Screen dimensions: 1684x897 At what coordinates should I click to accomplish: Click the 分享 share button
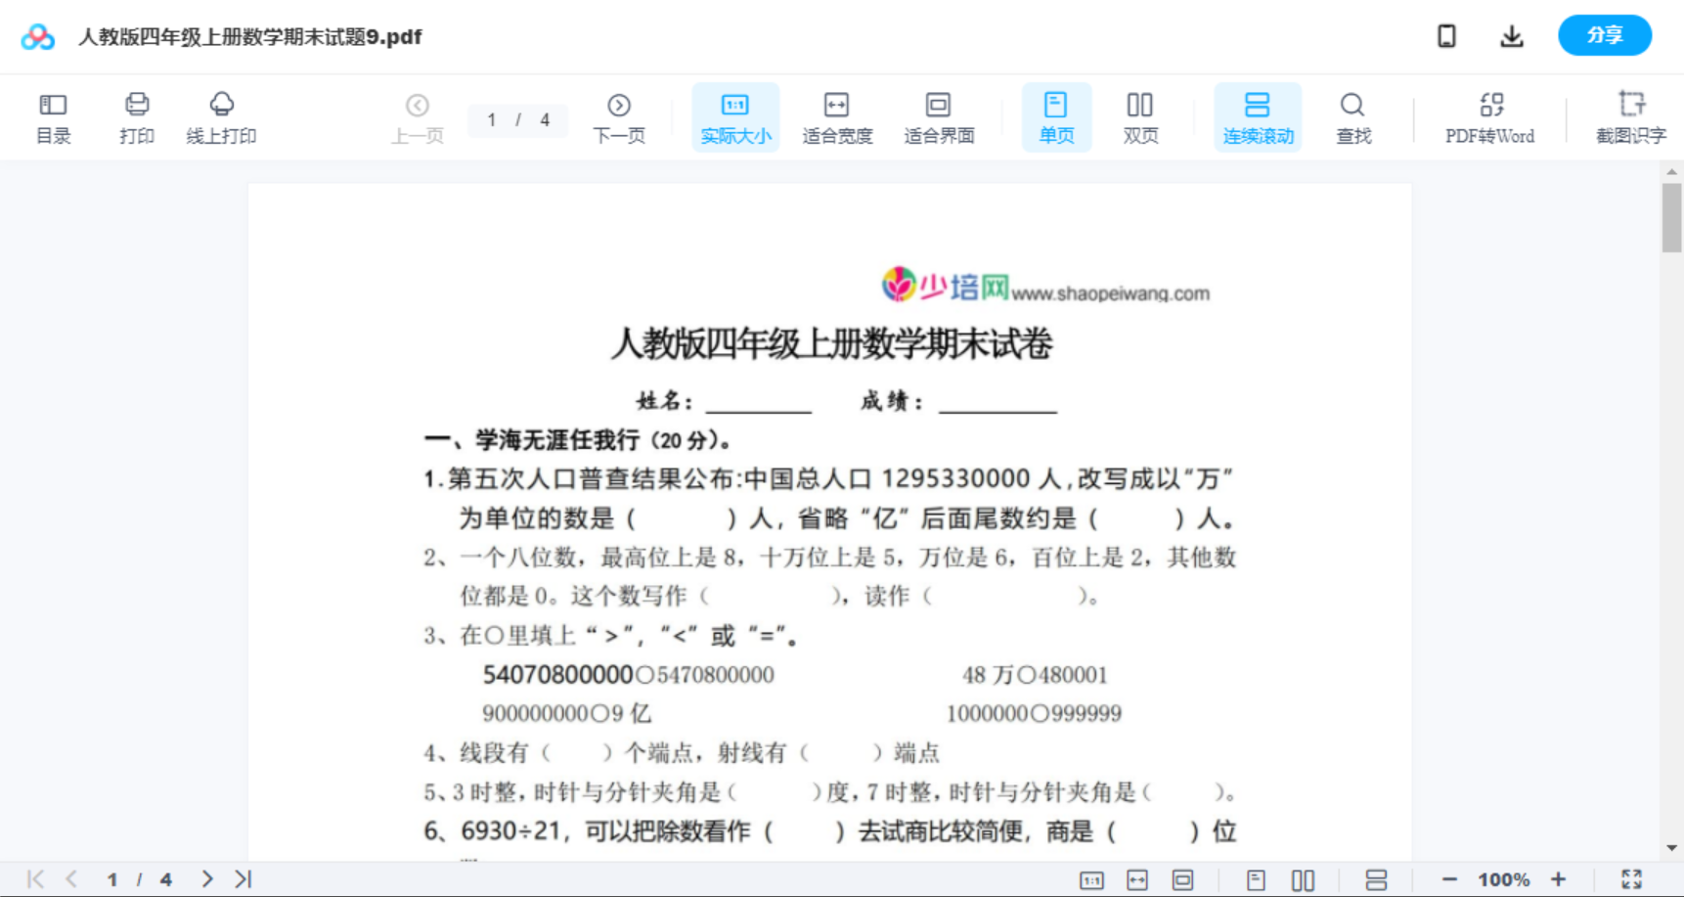pos(1604,35)
